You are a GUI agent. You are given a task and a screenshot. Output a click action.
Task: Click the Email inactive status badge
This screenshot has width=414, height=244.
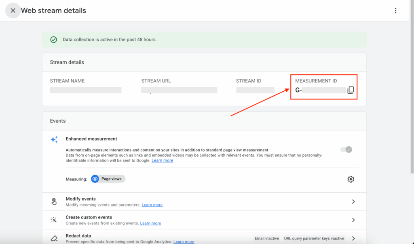[x=266, y=238]
